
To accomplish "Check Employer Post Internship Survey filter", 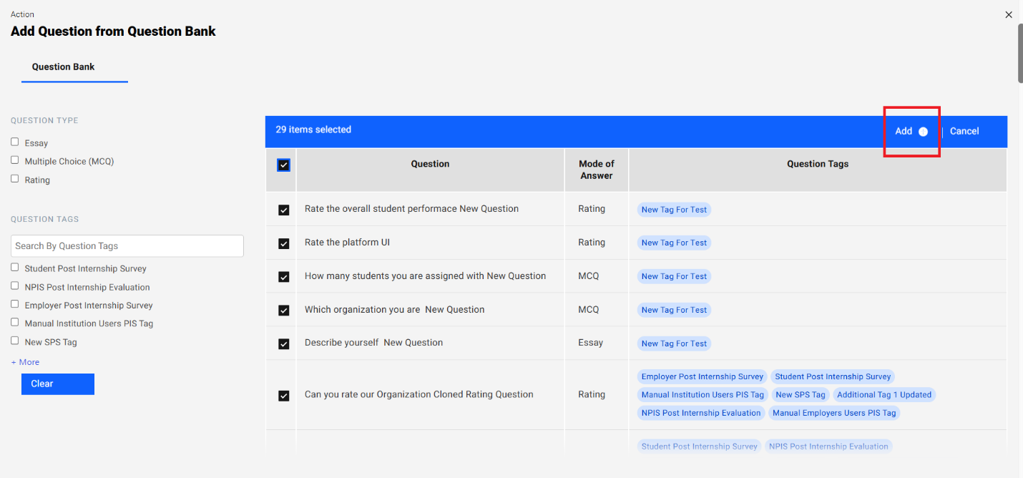I will 15,304.
